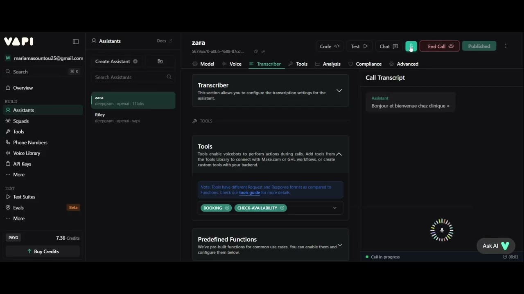The image size is (524, 294).
Task: Click the End Call button
Action: pyautogui.click(x=440, y=46)
